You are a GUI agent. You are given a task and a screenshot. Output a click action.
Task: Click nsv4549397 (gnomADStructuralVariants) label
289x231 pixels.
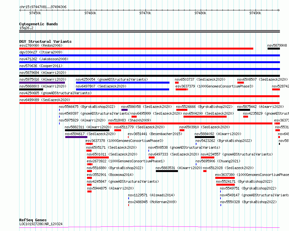(x=95, y=113)
